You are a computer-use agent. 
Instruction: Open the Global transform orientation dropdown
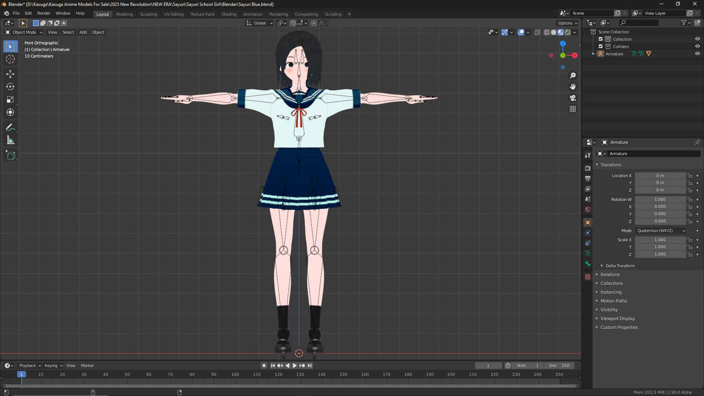click(x=260, y=23)
